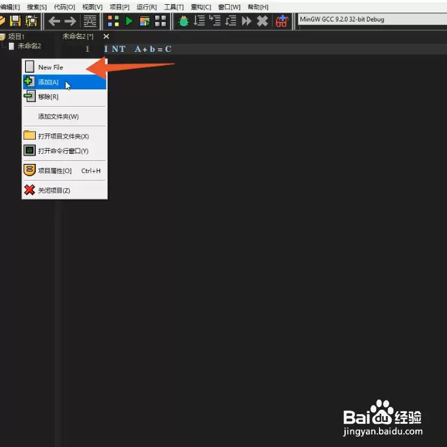Choose 关闭项目(Z) in context menu
The image size is (447, 447).
click(64, 190)
